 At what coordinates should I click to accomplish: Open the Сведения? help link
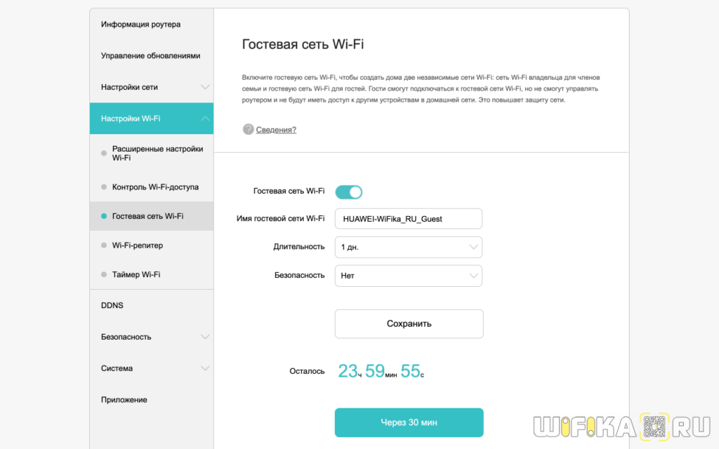[276, 130]
